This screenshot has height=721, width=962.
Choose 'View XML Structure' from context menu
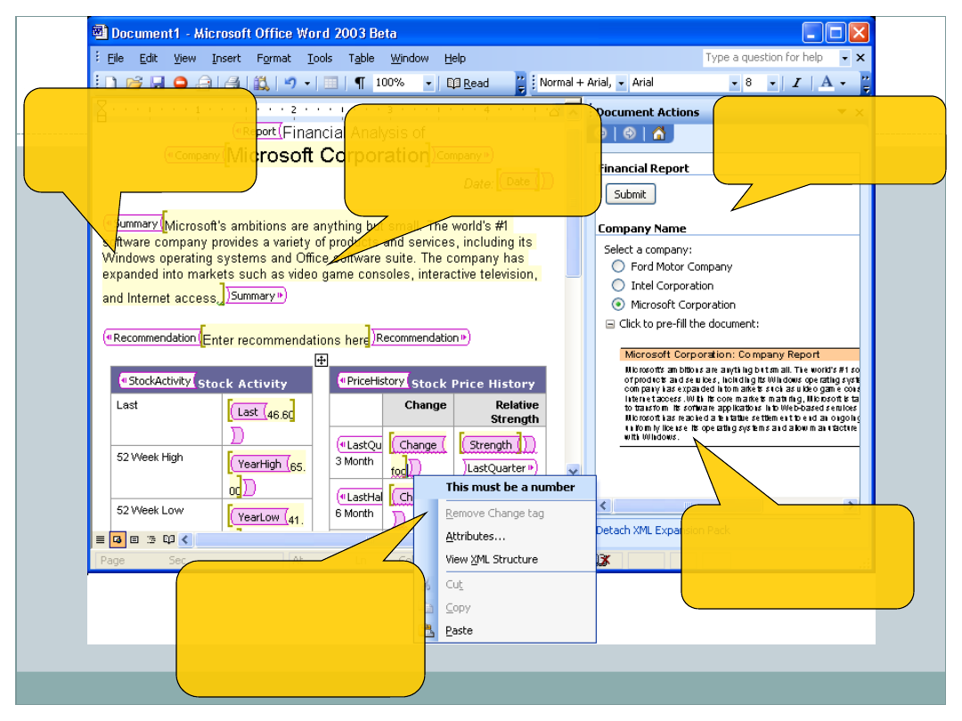[491, 560]
